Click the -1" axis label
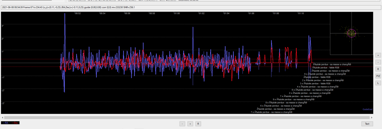382x129 pixels. (3, 77)
